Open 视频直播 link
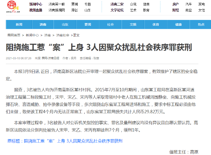 coord(36,10)
